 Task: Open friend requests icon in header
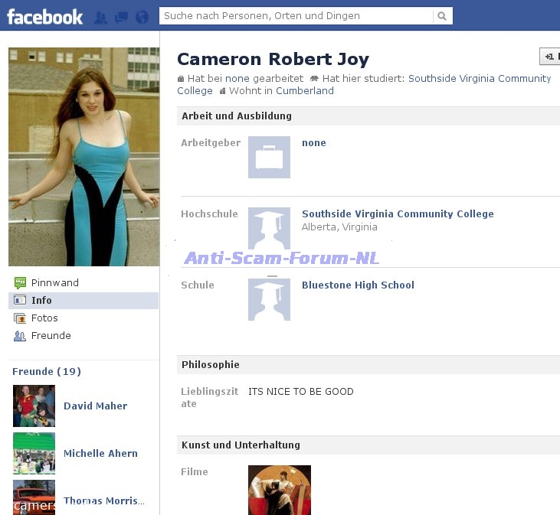pyautogui.click(x=100, y=17)
